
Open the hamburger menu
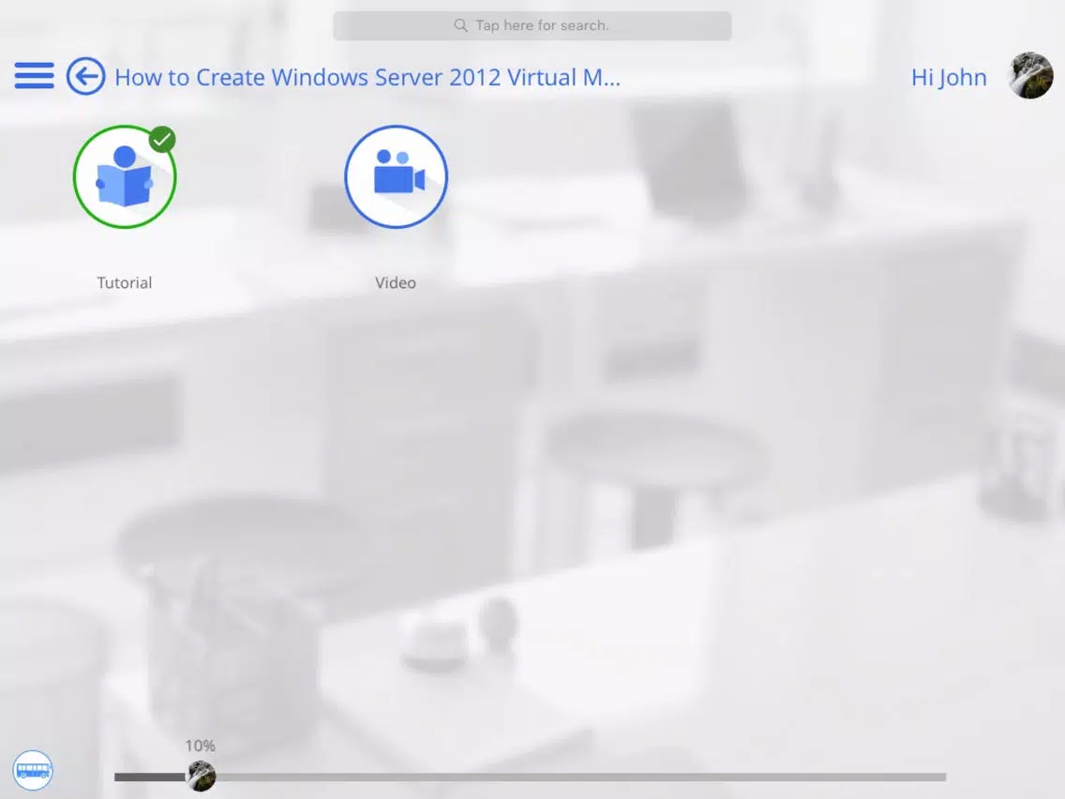click(x=34, y=75)
